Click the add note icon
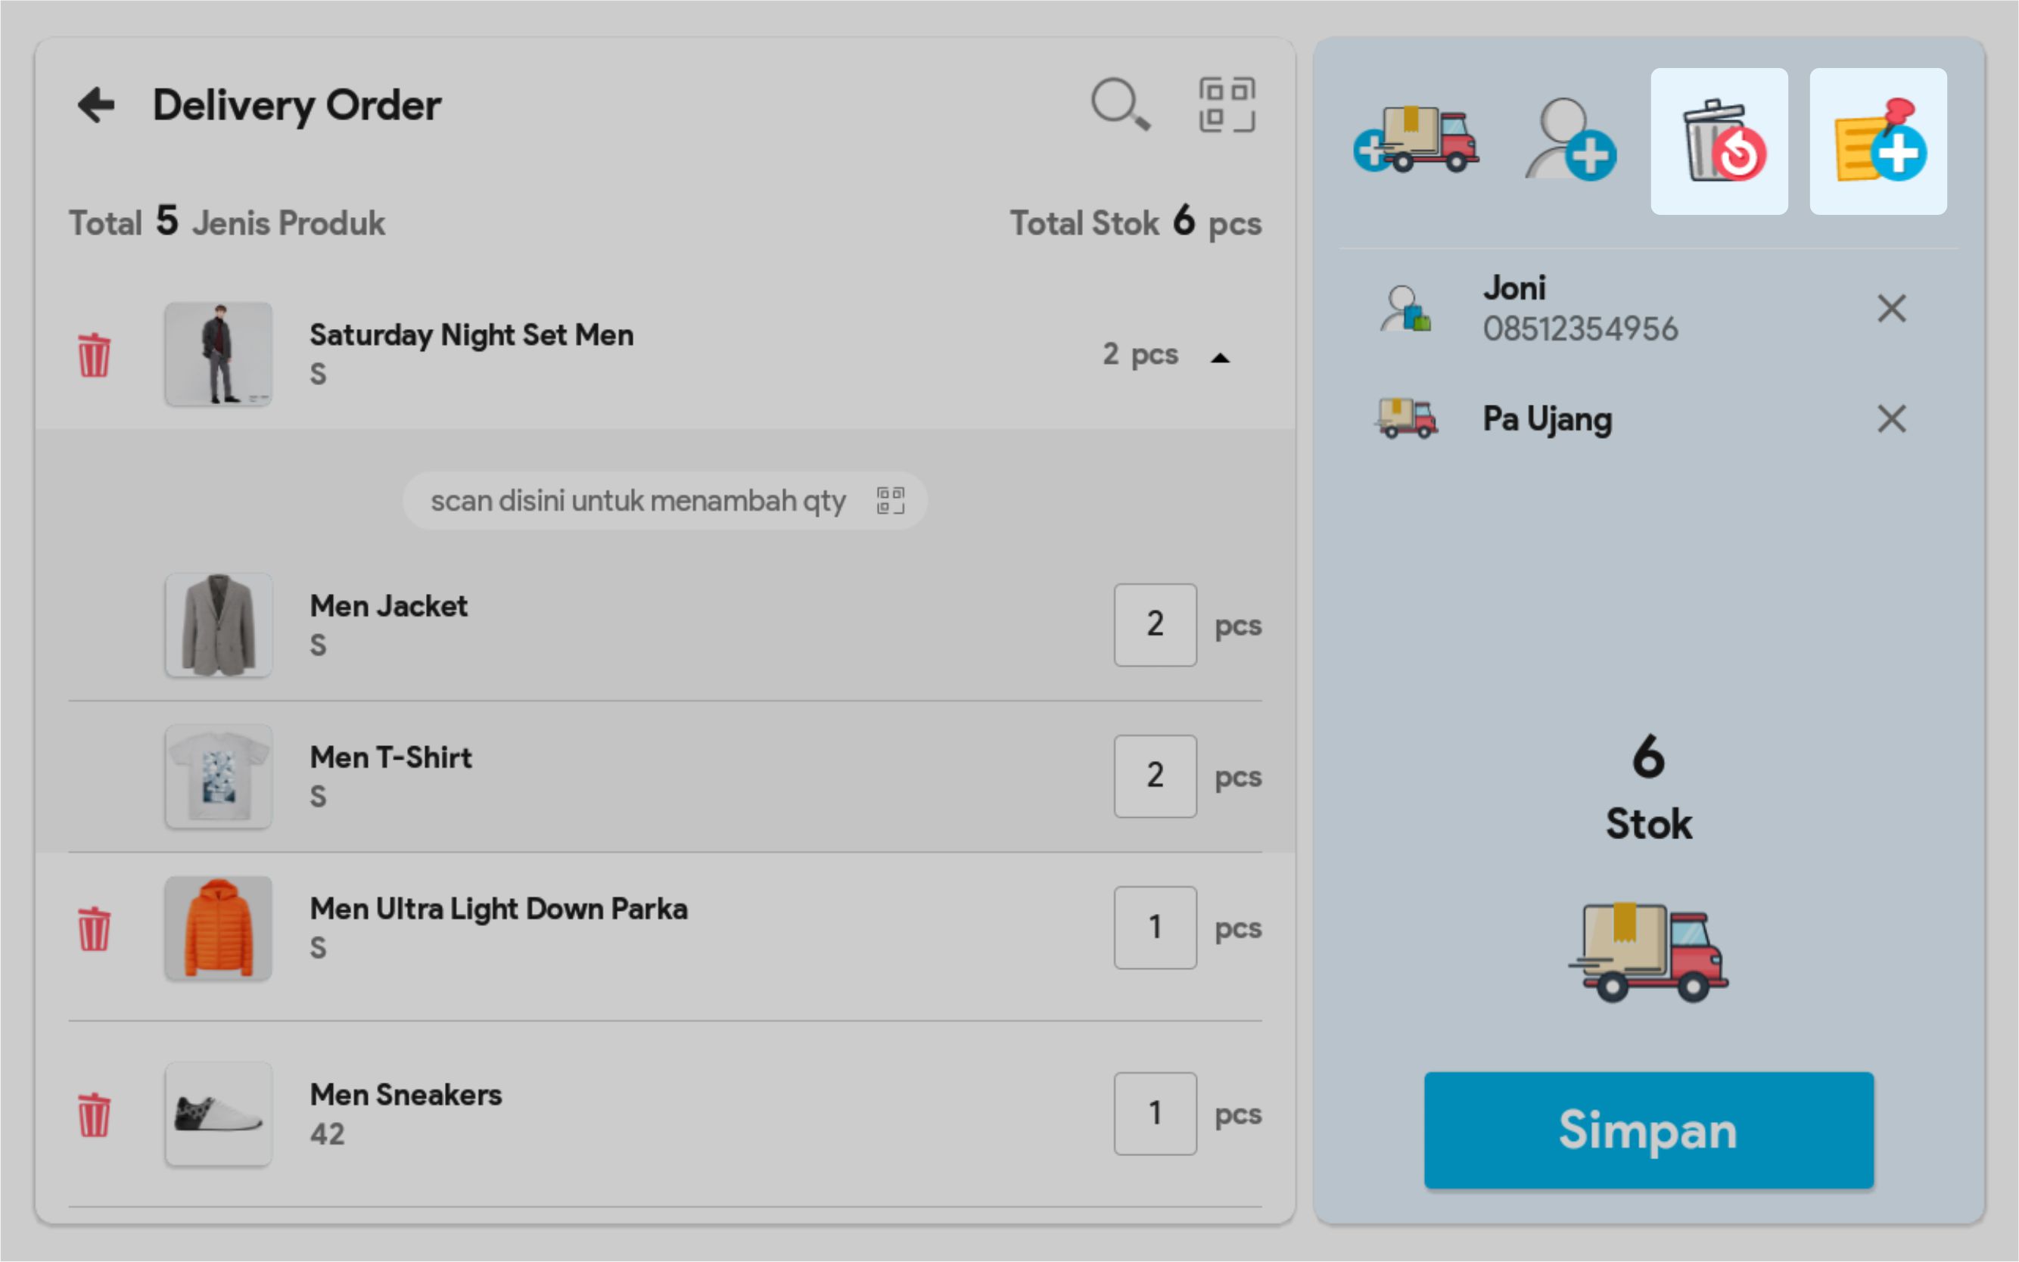2019x1262 pixels. pyautogui.click(x=1877, y=141)
